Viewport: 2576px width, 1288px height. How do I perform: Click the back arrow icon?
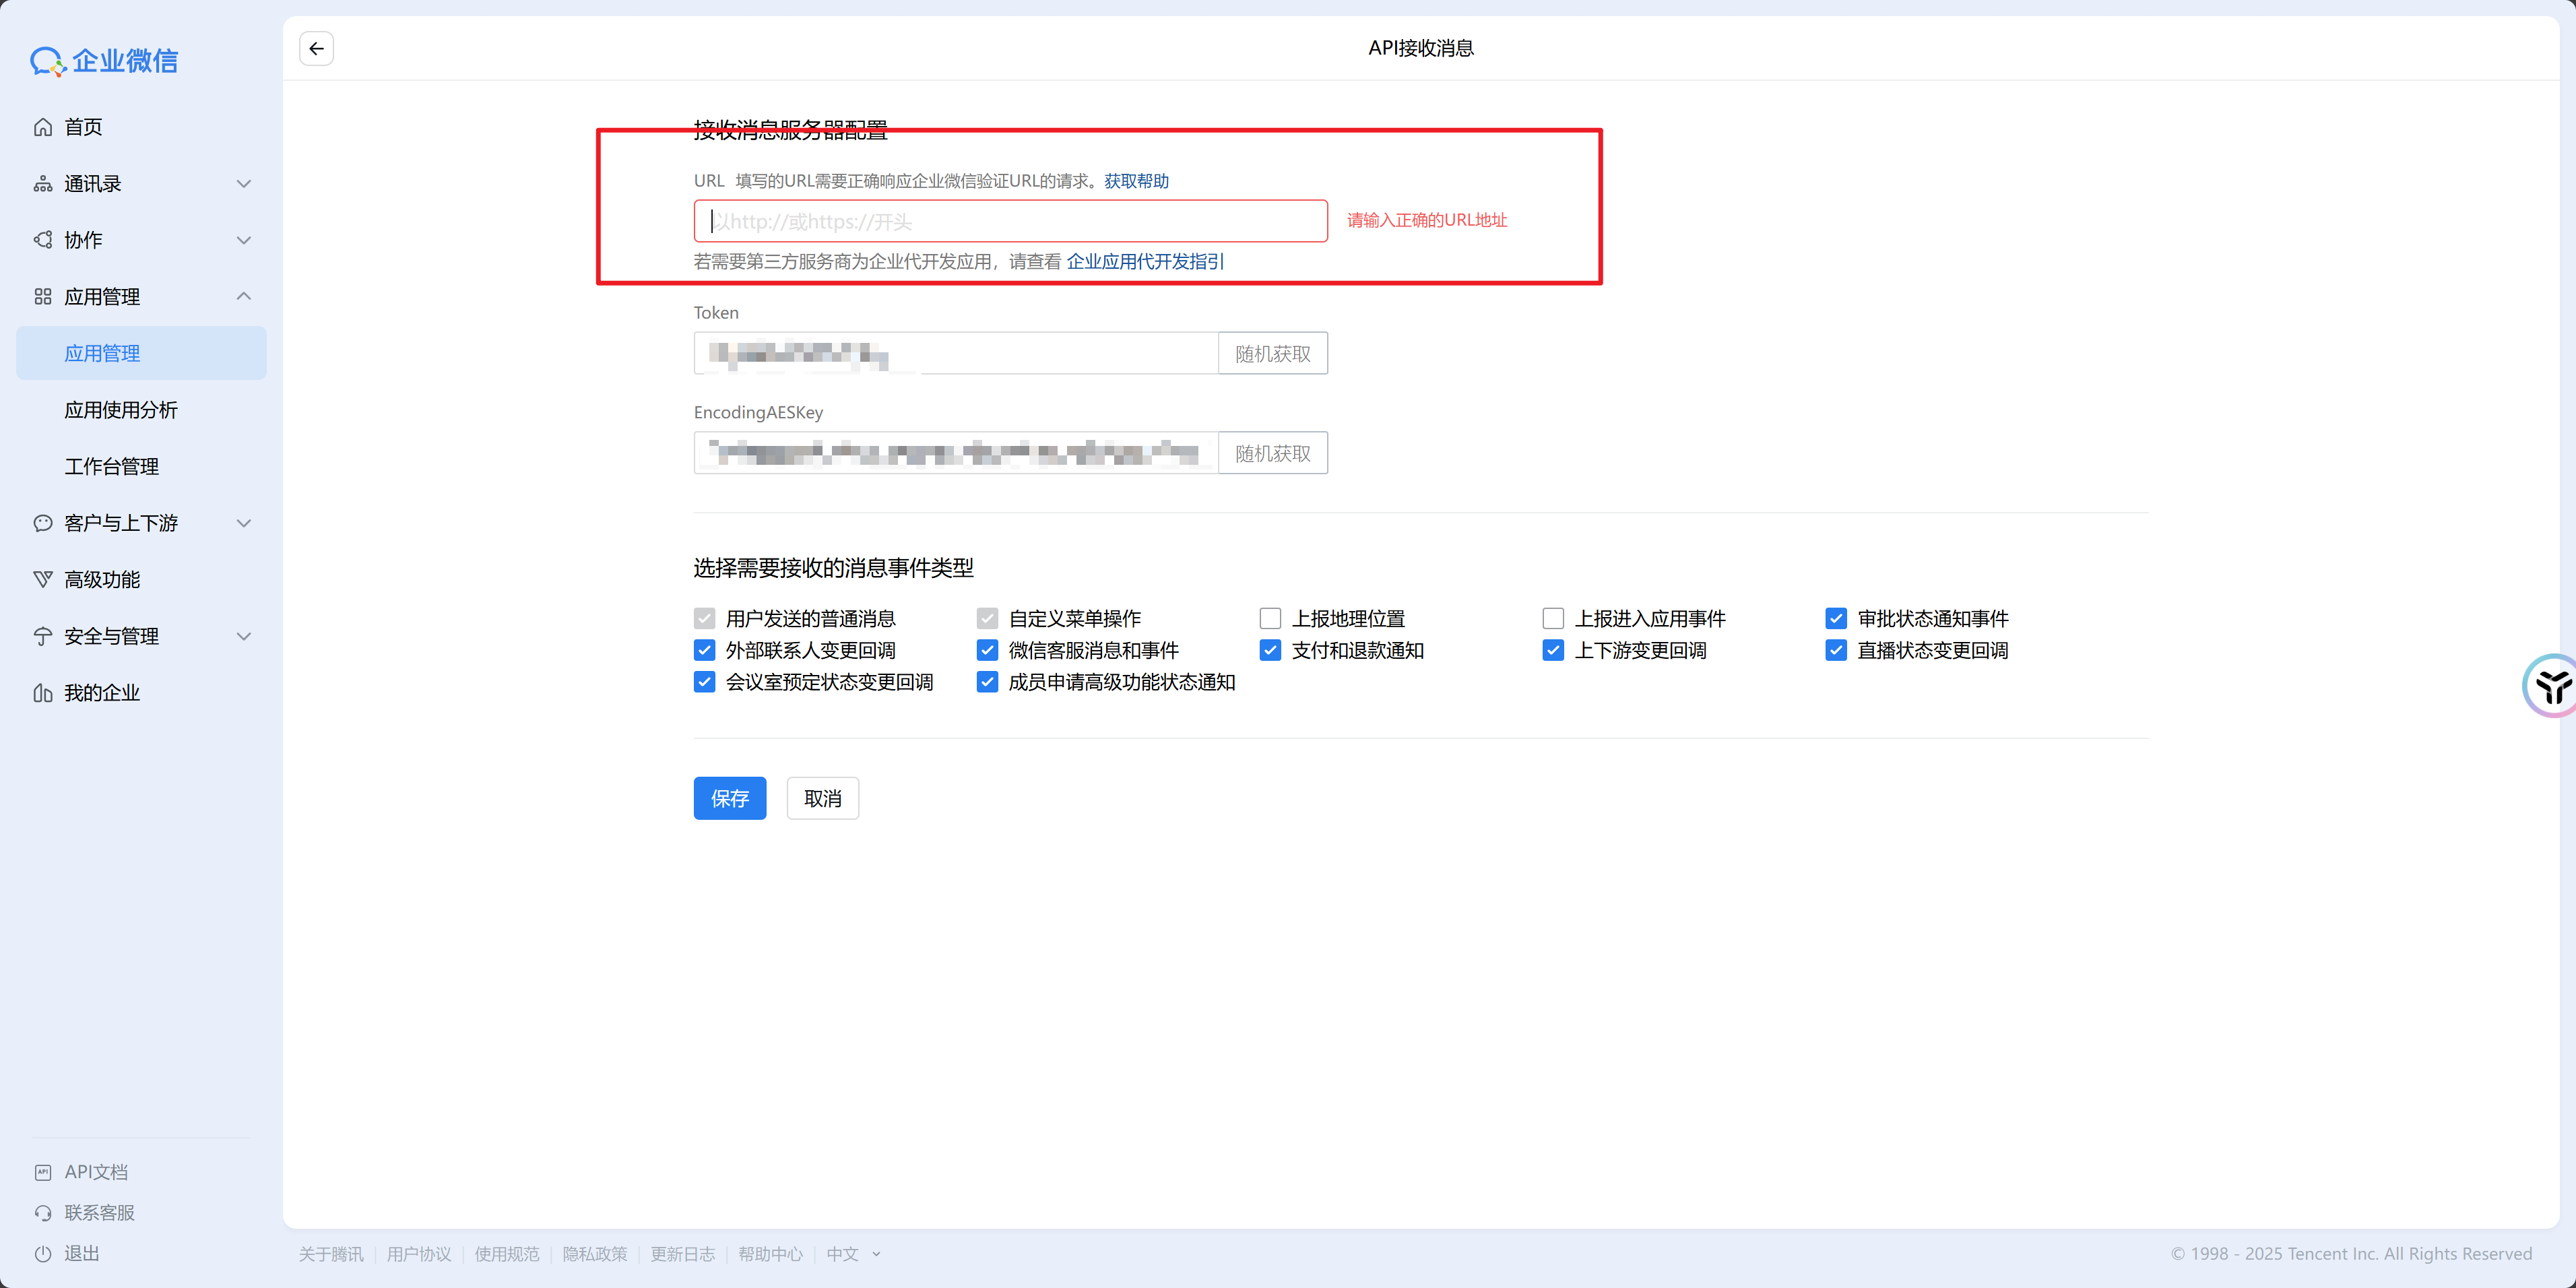(x=316, y=48)
